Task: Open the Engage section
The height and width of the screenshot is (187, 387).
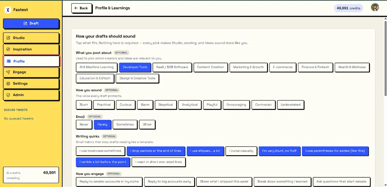Action: coord(31,72)
